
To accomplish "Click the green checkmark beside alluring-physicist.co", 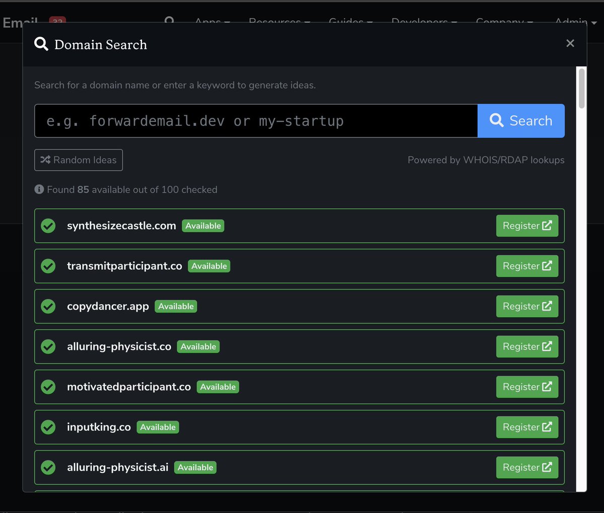I will pos(48,346).
